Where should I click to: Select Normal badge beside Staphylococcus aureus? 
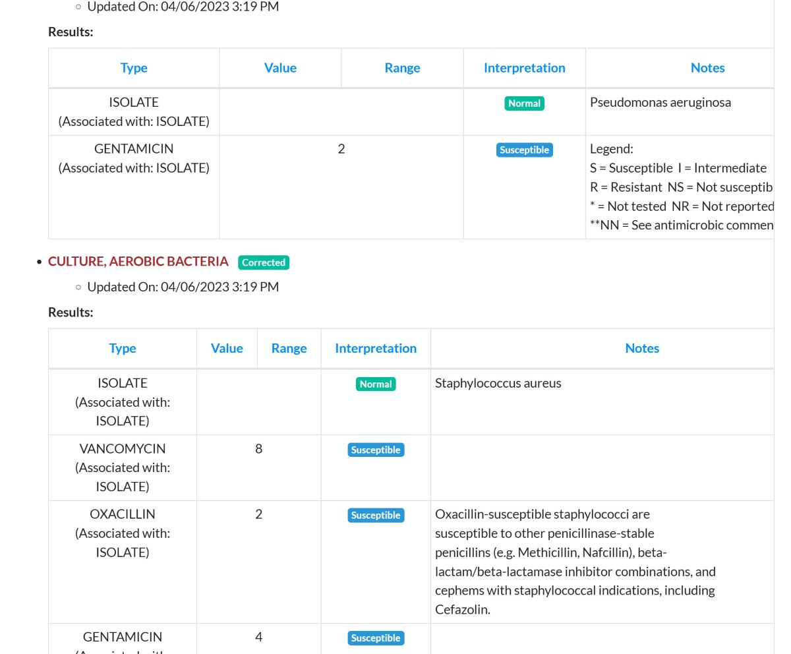click(376, 384)
